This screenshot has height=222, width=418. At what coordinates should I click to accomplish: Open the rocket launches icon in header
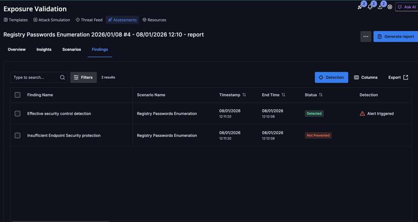(360, 7)
